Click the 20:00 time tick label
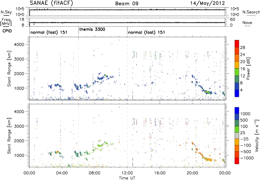Screen dimensions: 260x180 point(192,173)
